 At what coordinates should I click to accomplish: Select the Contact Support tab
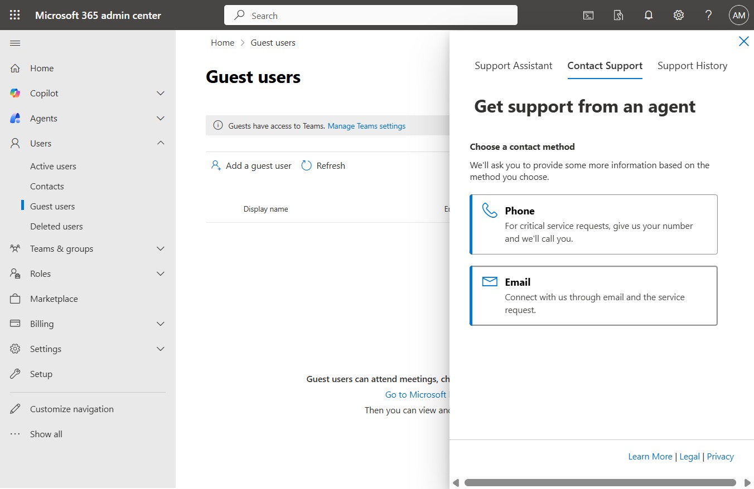(x=605, y=66)
